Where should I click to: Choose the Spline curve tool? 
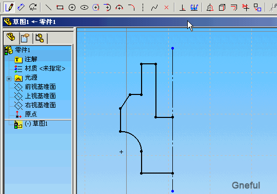154,7
